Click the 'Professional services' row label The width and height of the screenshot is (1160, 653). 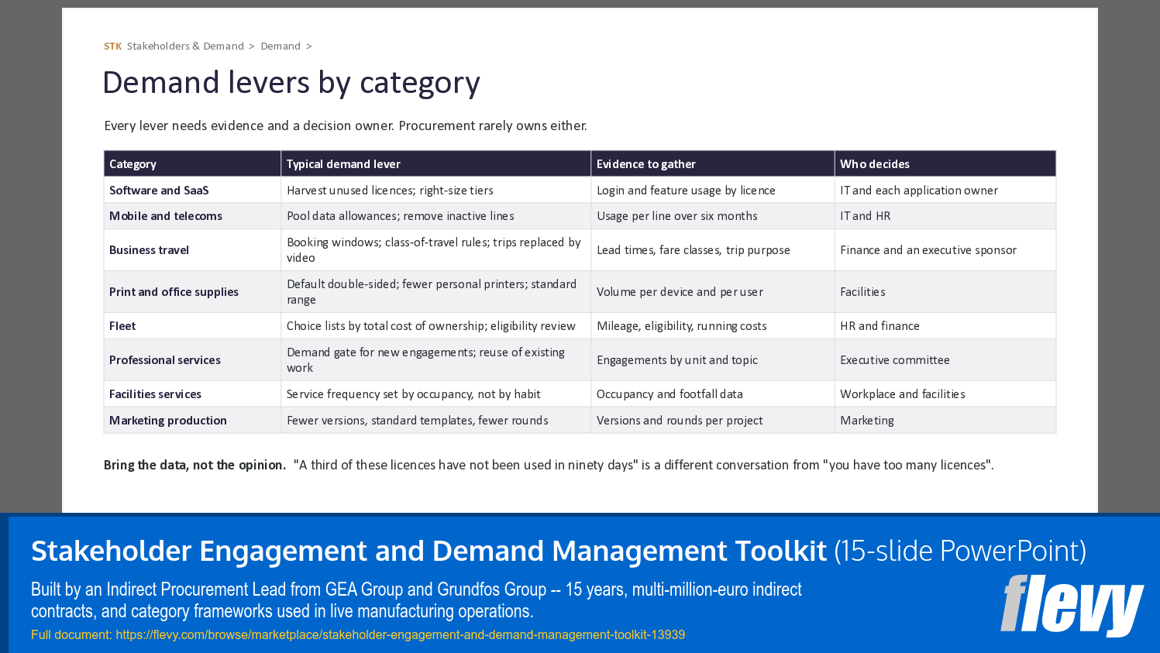(x=165, y=360)
